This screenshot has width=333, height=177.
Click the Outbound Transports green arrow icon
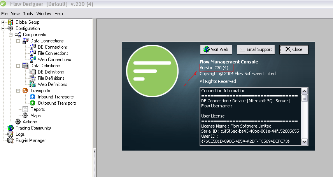click(33, 103)
